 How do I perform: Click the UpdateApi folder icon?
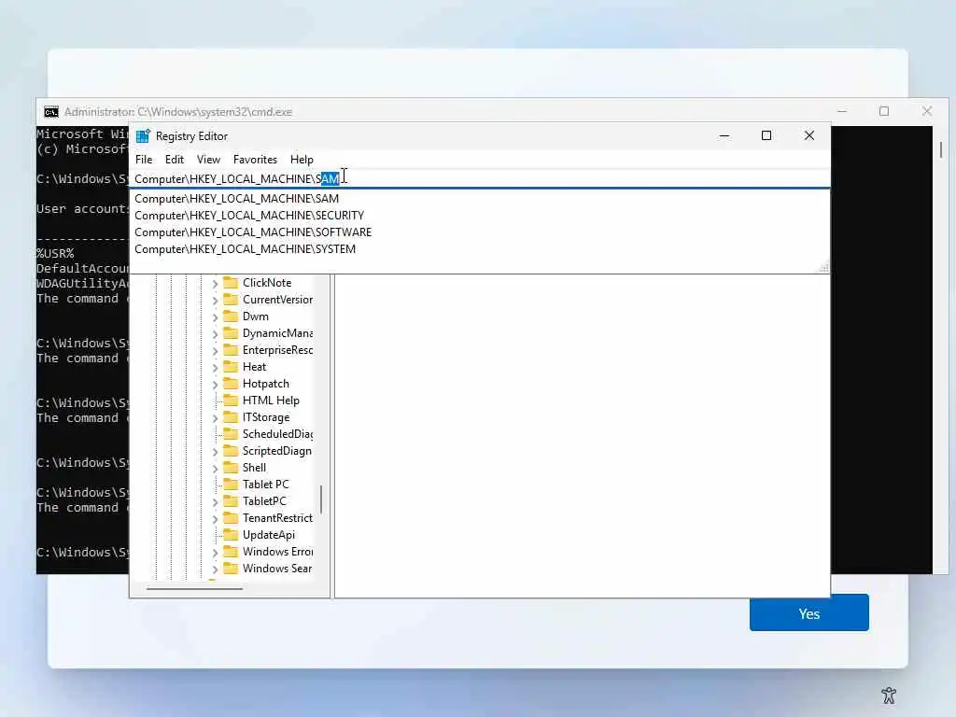[231, 535]
